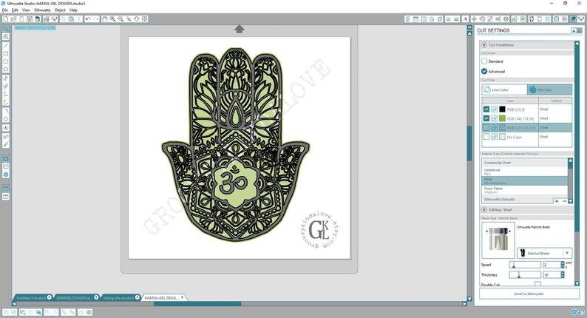Select the Edit Points tool

(x=6, y=37)
